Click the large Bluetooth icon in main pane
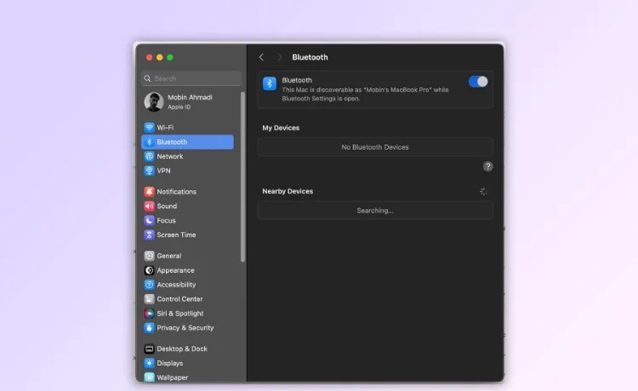638x391 pixels. click(270, 84)
